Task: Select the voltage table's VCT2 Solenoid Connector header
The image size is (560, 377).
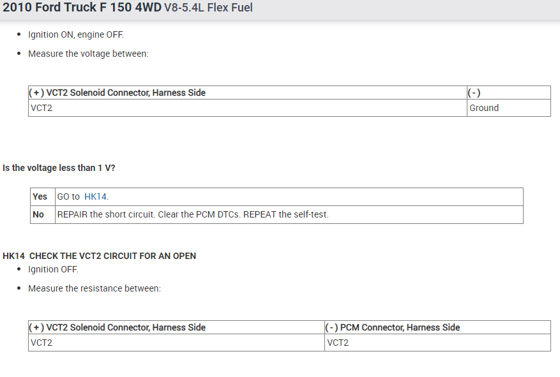Action: 117,92
